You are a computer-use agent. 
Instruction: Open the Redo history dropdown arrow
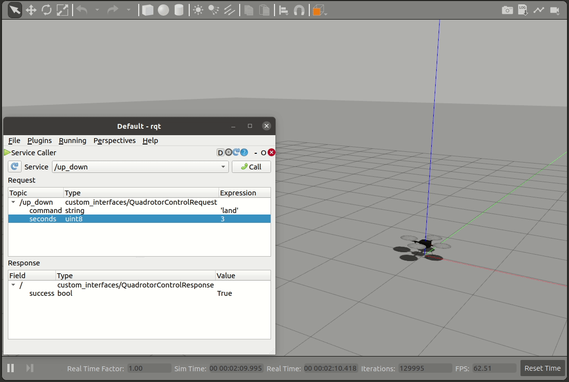pos(128,10)
